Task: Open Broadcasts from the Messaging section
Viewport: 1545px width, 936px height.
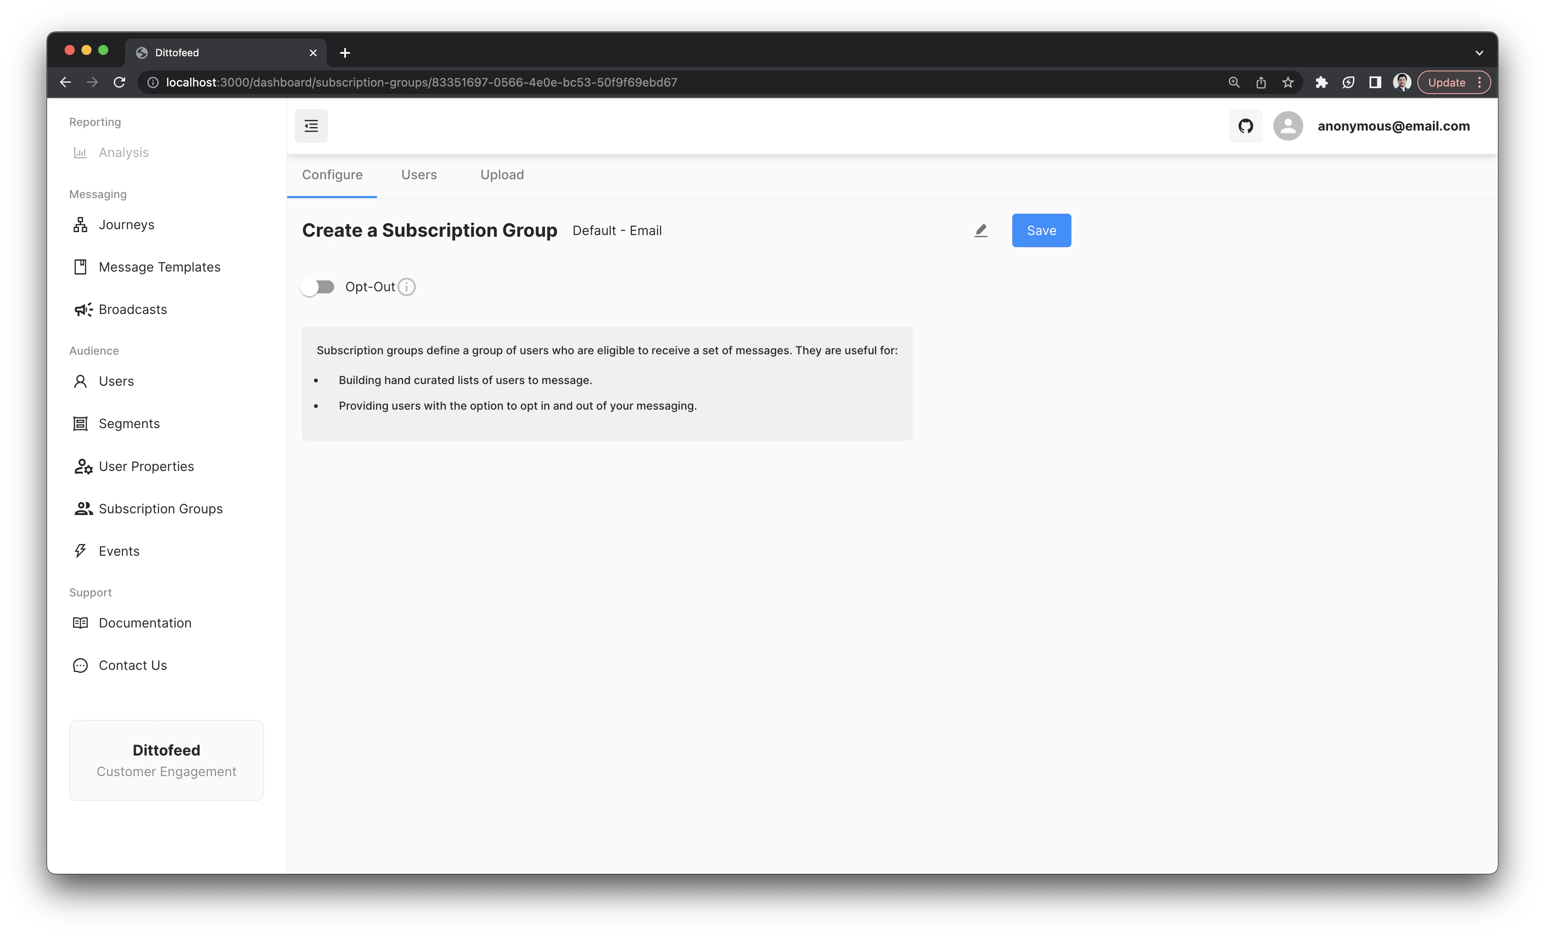Action: (x=132, y=309)
